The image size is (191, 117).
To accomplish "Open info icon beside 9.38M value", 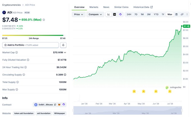I will (x=65, y=75).
